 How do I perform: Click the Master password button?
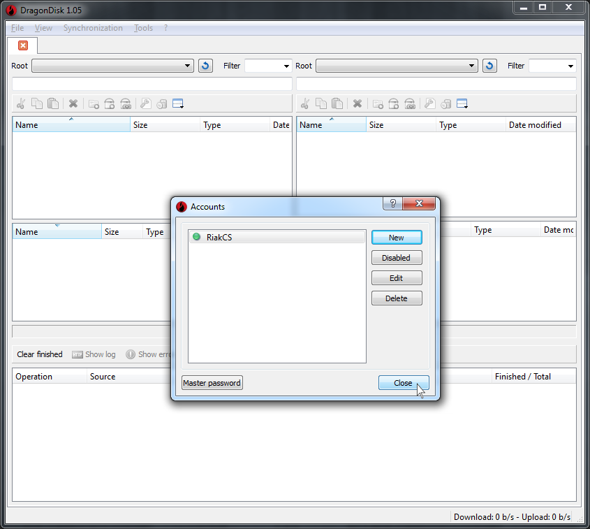[x=212, y=382]
